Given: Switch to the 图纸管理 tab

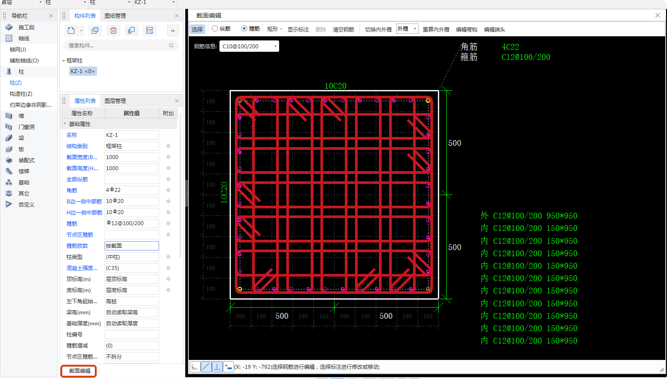Looking at the screenshot, I should point(115,16).
